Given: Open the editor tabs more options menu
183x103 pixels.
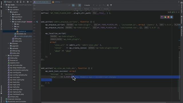Looking at the screenshot, I should [179, 2].
